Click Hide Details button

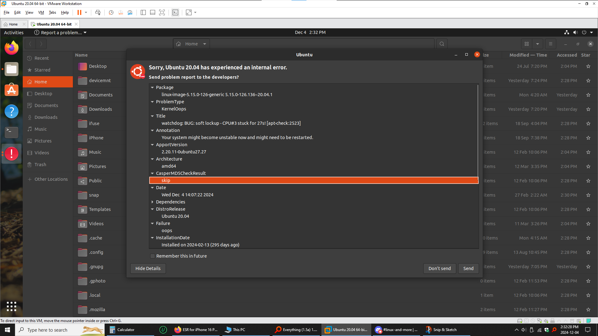click(x=148, y=268)
